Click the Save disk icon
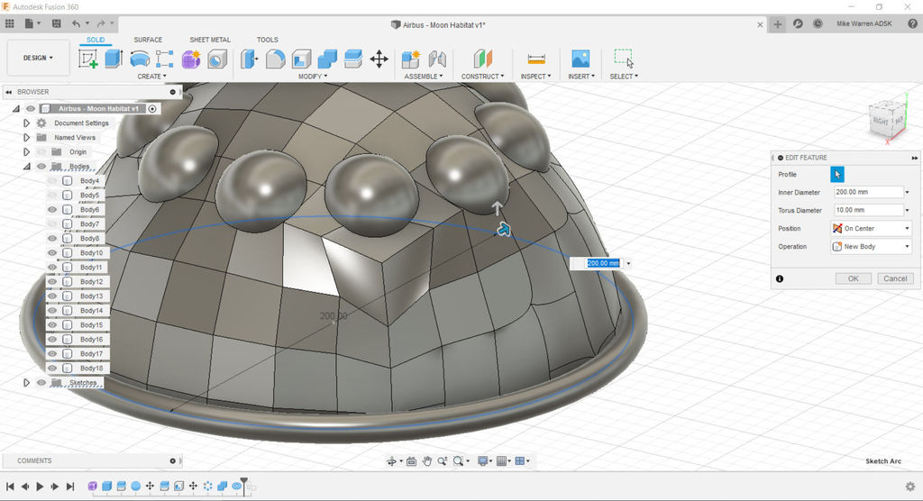 (x=57, y=23)
